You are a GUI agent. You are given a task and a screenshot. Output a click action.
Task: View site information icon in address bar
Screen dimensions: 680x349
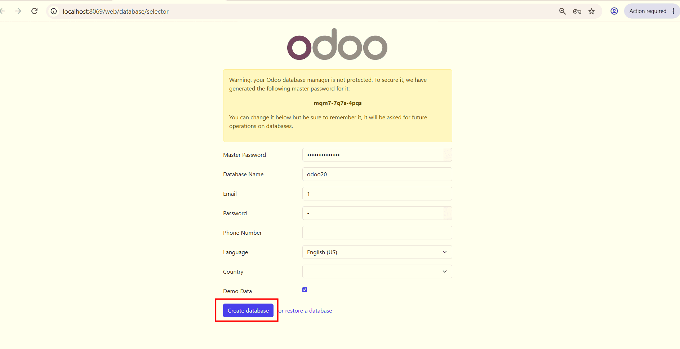tap(54, 11)
